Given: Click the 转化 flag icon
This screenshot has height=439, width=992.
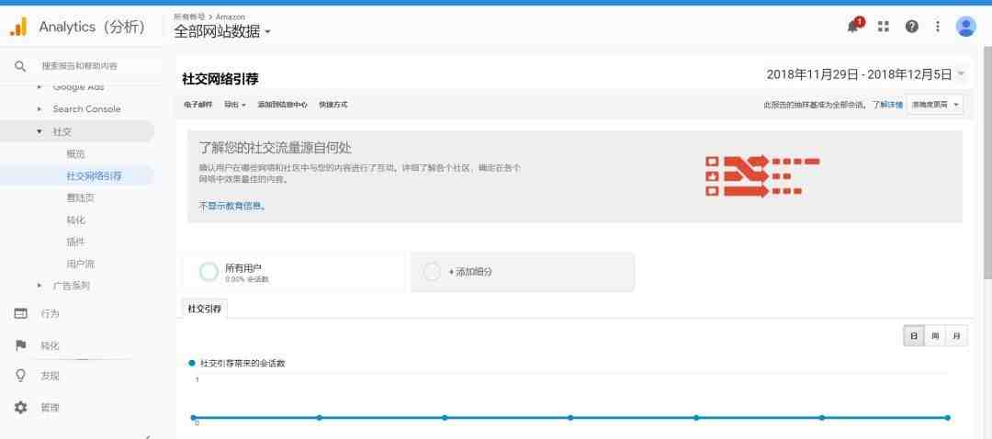Looking at the screenshot, I should click(x=21, y=345).
